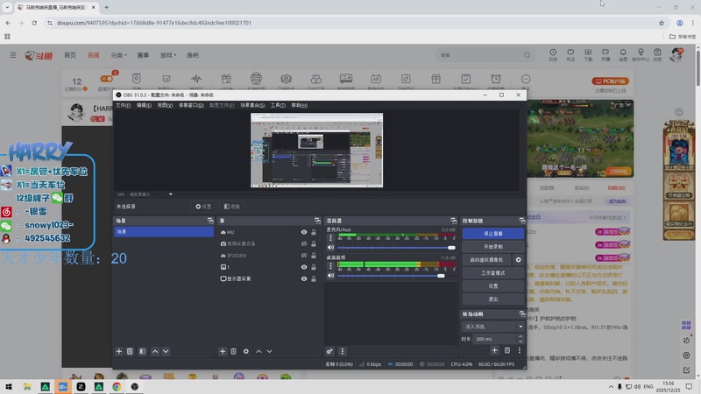Toggle lock on 显示器采集 source
701x394 pixels.
point(314,278)
